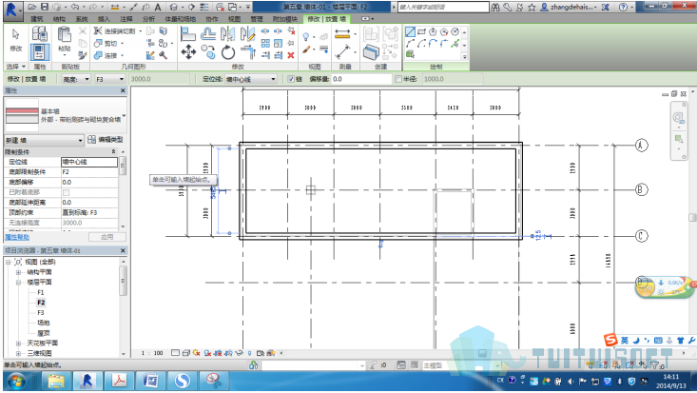
Task: Click the Paste clipboard icon
Action: (x=65, y=35)
